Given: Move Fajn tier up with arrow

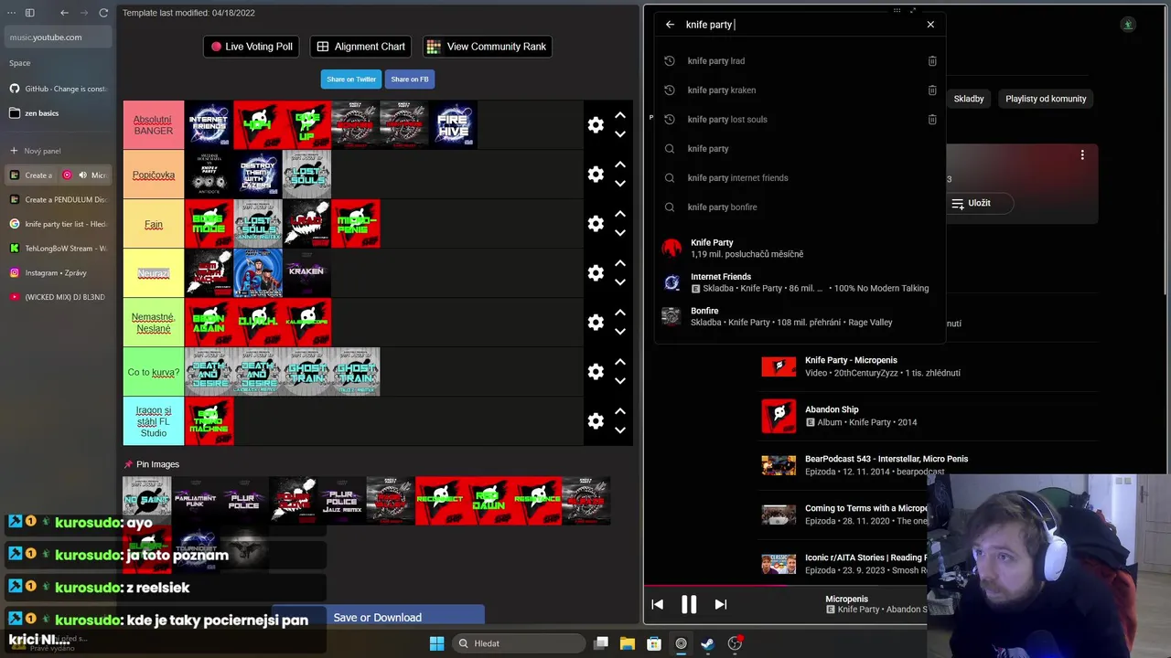Looking at the screenshot, I should coord(620,214).
